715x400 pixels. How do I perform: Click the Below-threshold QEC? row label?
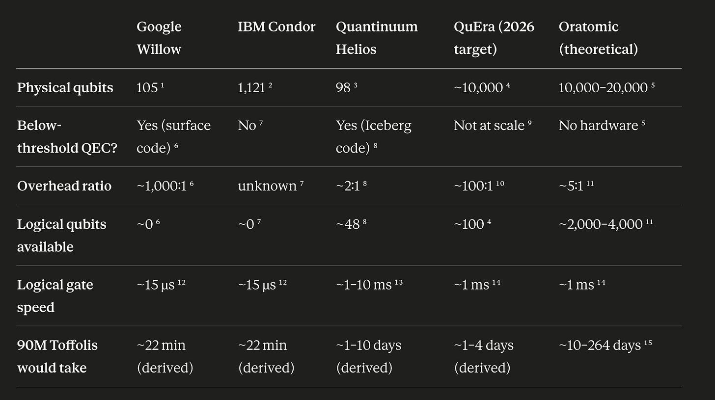click(x=67, y=136)
